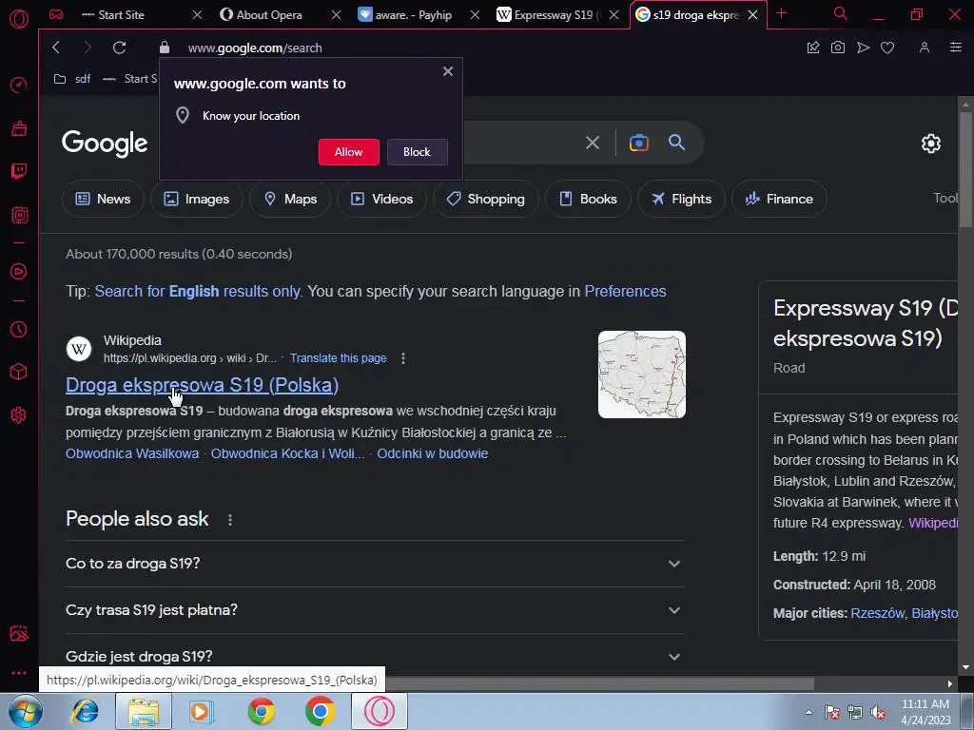Screen dimensions: 974x730
Task: Open the image gallery icon in sidebar
Action: (19, 633)
